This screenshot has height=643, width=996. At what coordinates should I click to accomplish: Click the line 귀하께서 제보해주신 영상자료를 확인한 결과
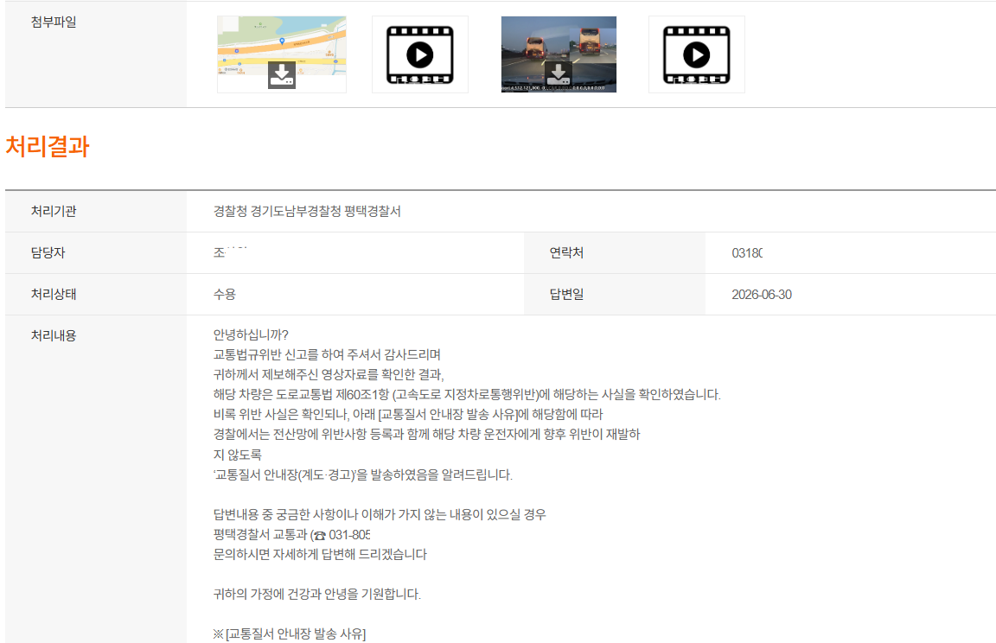click(329, 374)
